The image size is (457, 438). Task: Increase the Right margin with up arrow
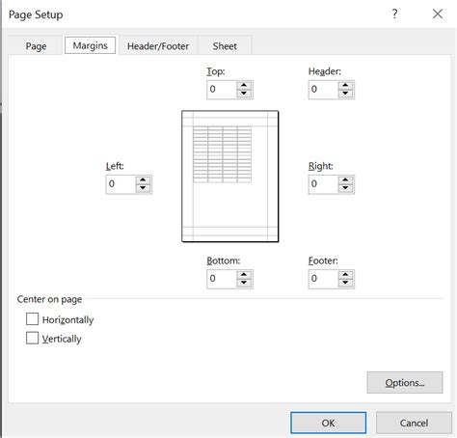(345, 180)
